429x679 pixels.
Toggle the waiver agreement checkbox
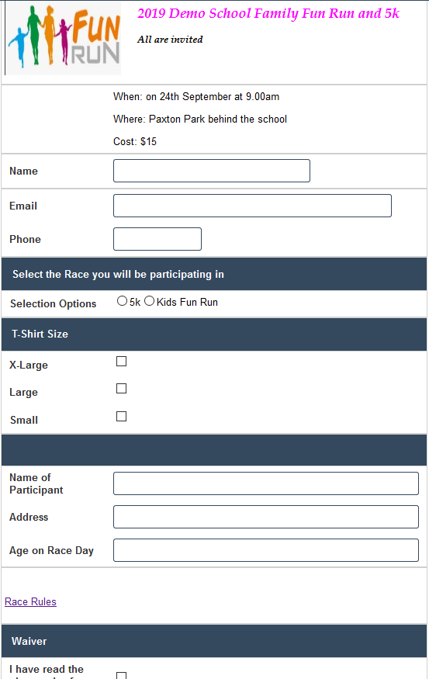coord(122,676)
